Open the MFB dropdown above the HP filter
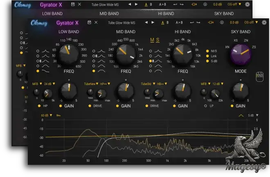The height and width of the screenshot is (177, 270). pos(37,84)
